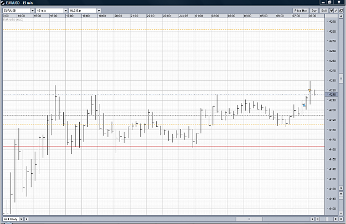Click the 20:00 time axis label
The image size is (346, 224).
pyautogui.click(x=118, y=16)
